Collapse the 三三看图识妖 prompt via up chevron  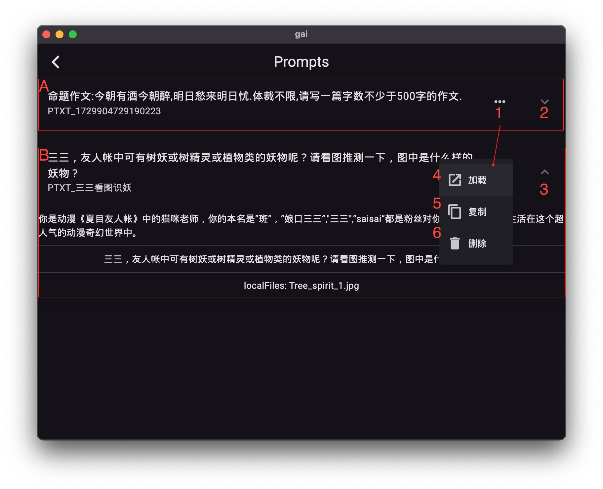pyautogui.click(x=545, y=172)
